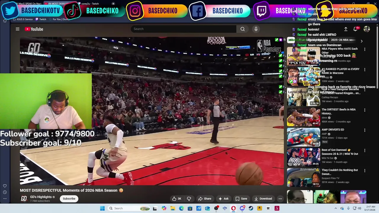Screen dimensions: 379x213
Task: Go to YouTube home via logo
Action: (x=34, y=29)
